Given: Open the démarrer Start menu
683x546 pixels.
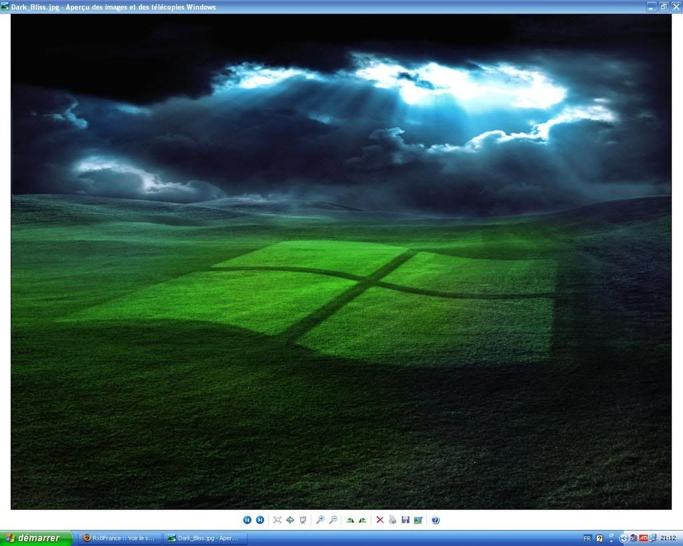Looking at the screenshot, I should 36,538.
